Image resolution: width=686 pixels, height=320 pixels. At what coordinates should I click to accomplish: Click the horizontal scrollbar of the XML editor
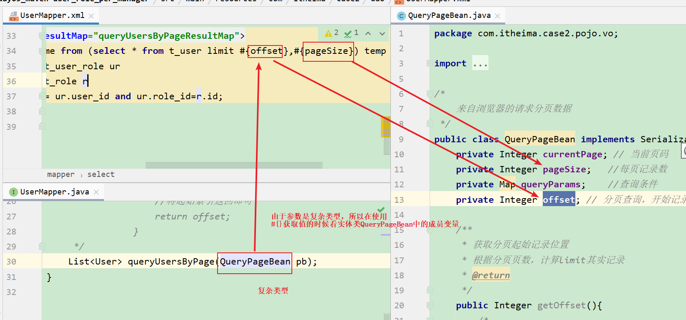point(234,165)
